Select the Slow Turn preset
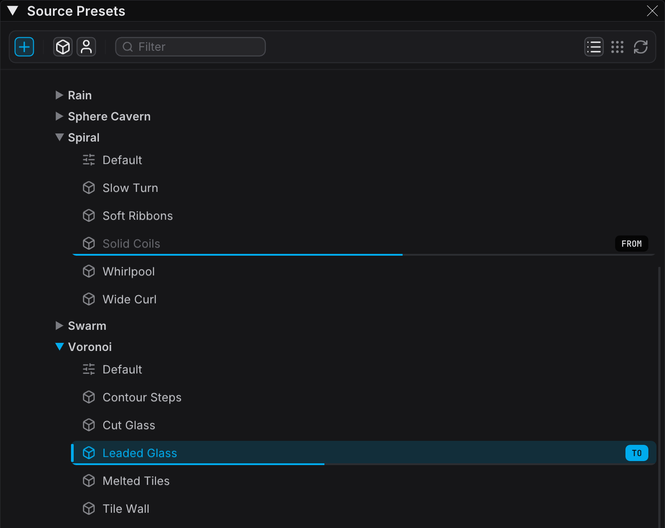 click(x=363, y=188)
